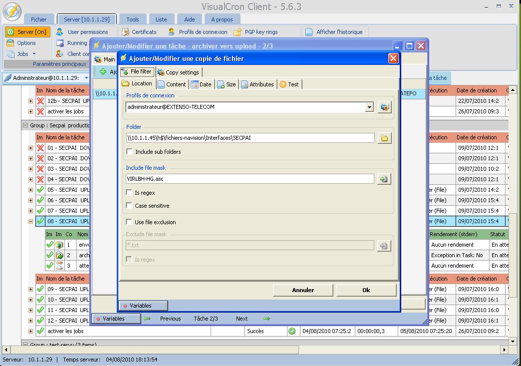This screenshot has height=366, width=521.
Task: Collapse the Secpai production group
Action: 25,126
